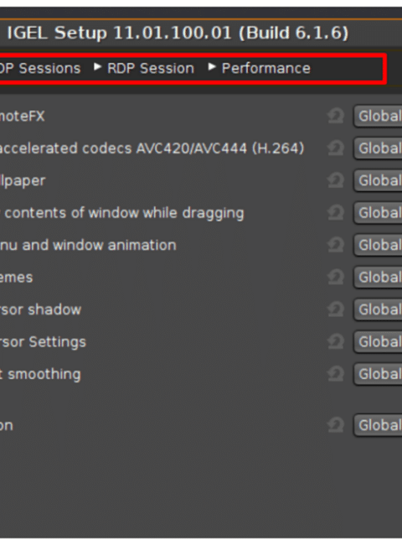Click reset icon in bottom compression row
Image resolution: width=402 pixels, height=545 pixels.
coord(336,425)
